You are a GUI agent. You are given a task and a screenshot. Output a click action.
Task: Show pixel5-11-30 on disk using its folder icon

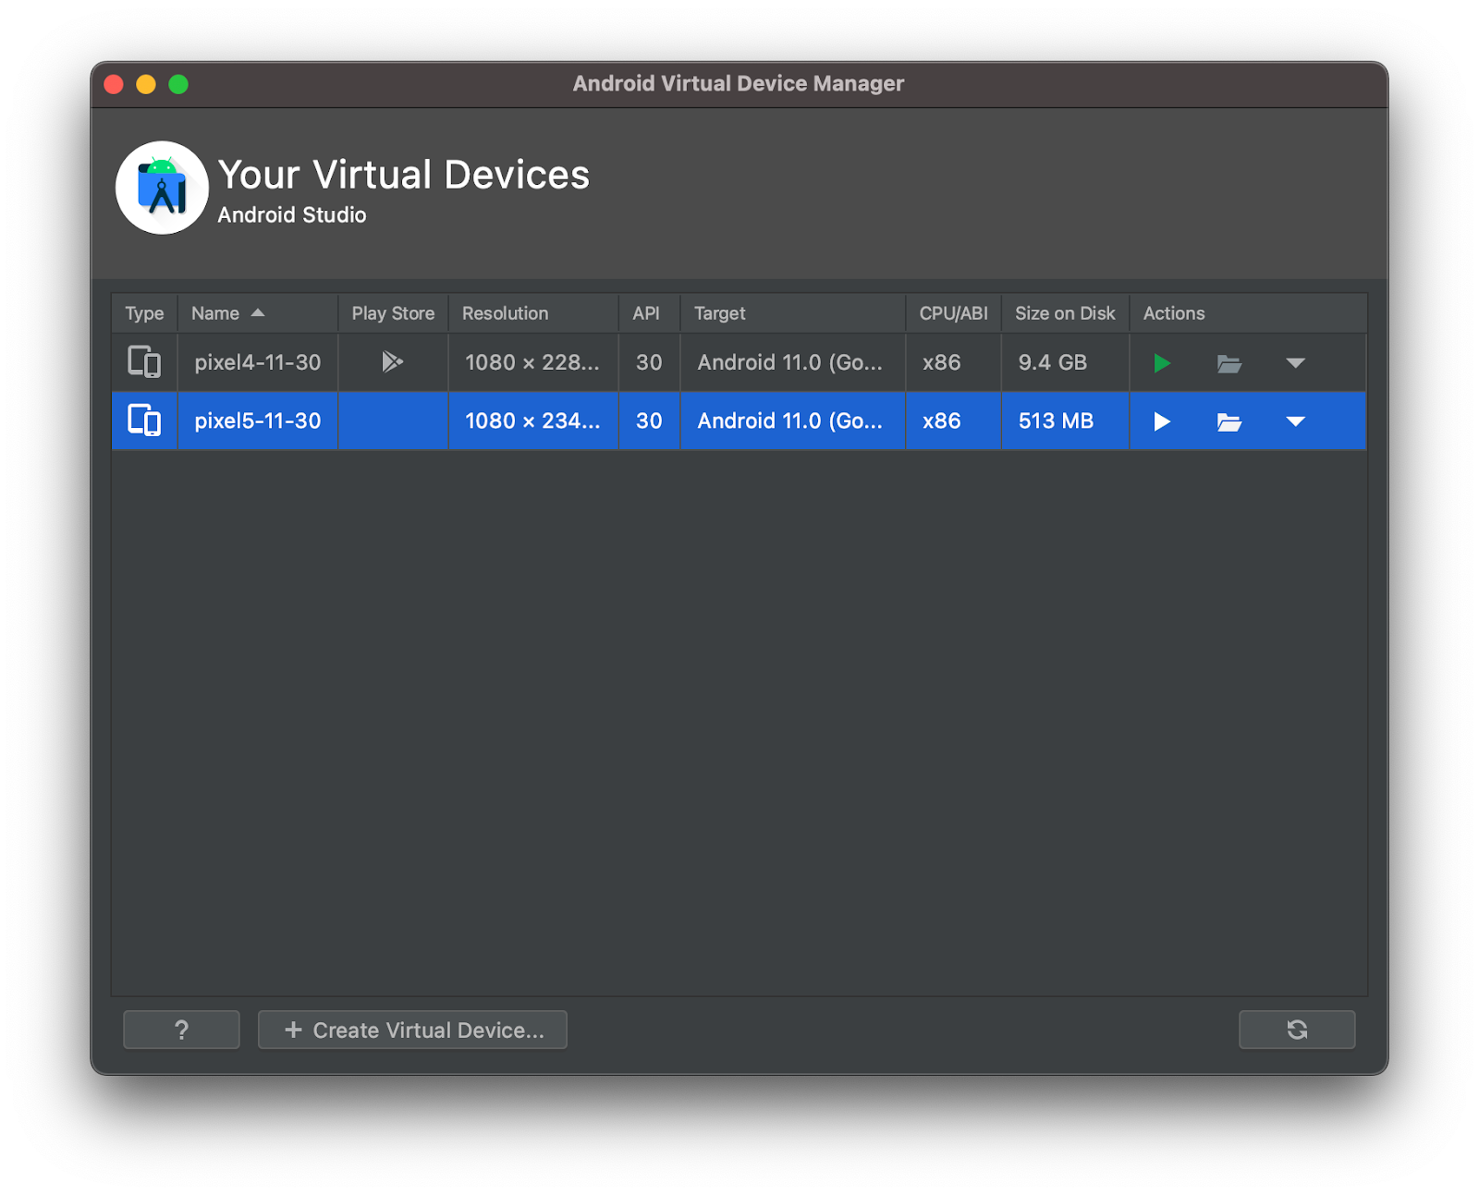click(1228, 421)
